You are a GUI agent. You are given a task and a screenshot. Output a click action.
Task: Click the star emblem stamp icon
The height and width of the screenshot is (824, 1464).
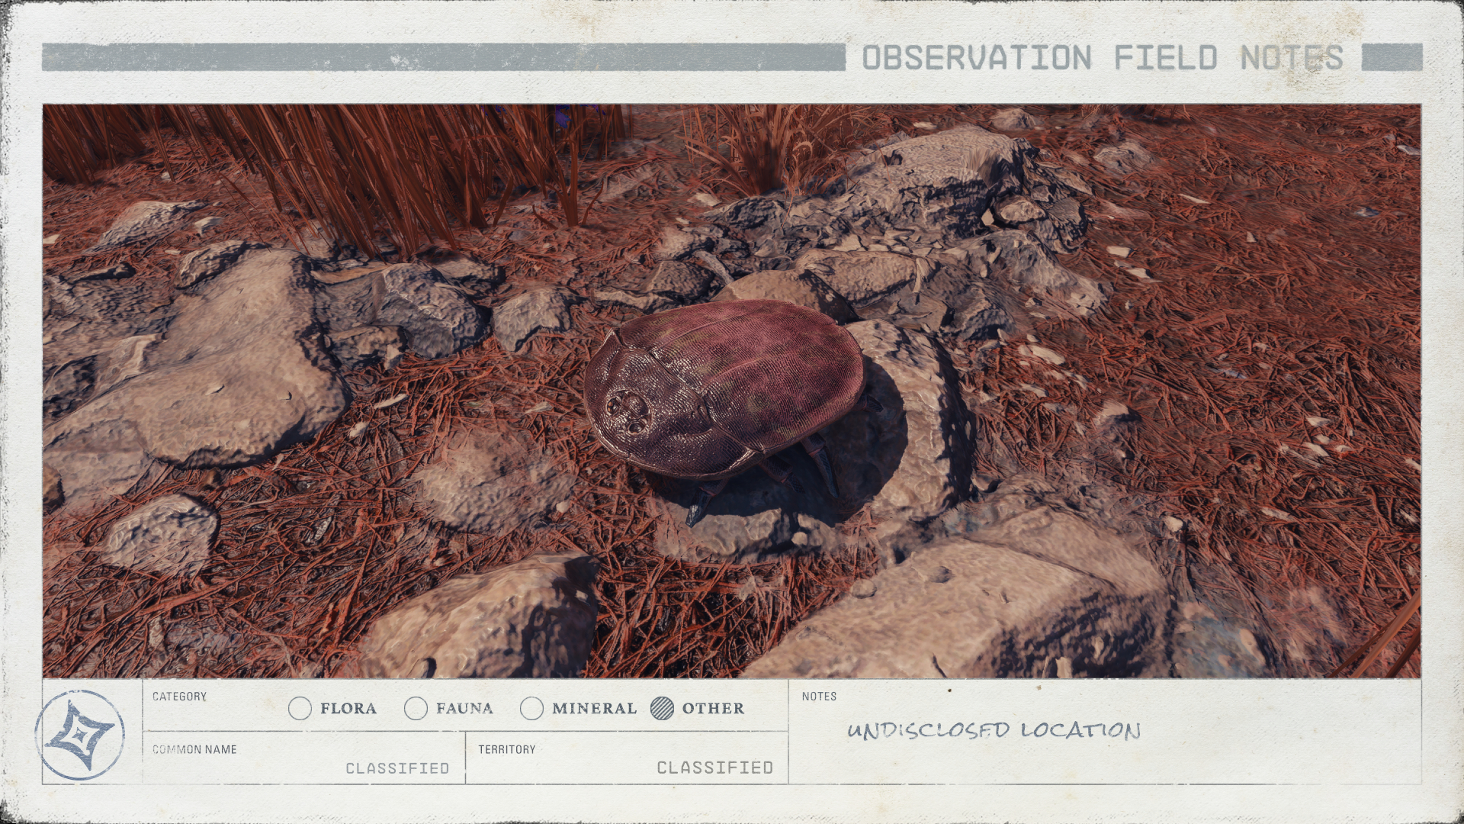(x=79, y=735)
